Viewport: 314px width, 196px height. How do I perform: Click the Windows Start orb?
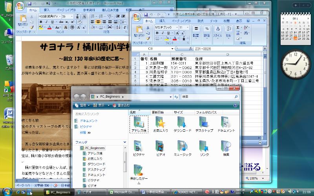pos(7,192)
